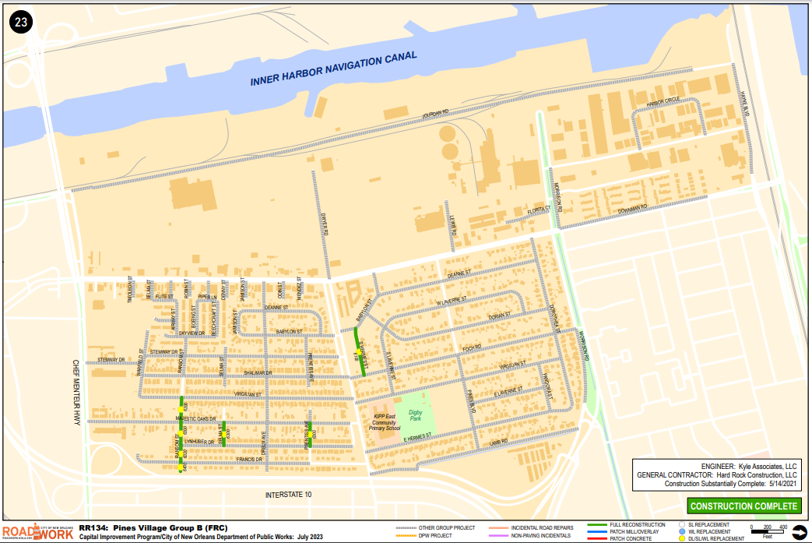Click the yellow marker on Prentiss Ave segment

tap(310, 434)
